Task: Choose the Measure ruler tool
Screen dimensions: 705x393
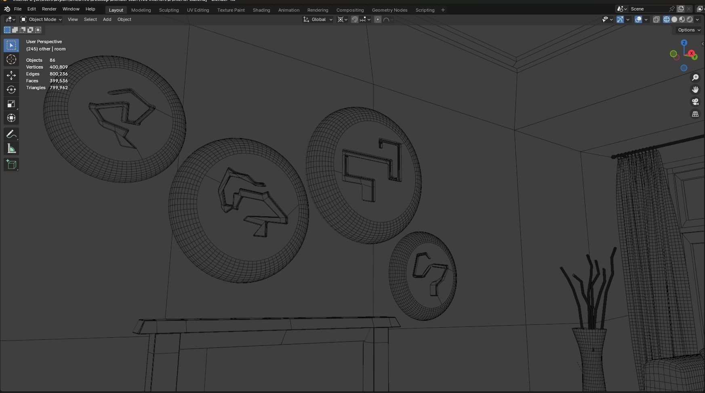Action: tap(11, 148)
